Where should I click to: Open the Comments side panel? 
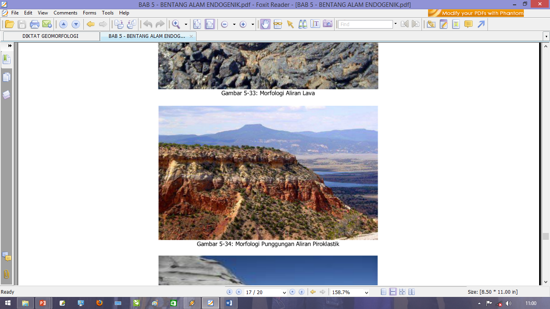[6, 256]
